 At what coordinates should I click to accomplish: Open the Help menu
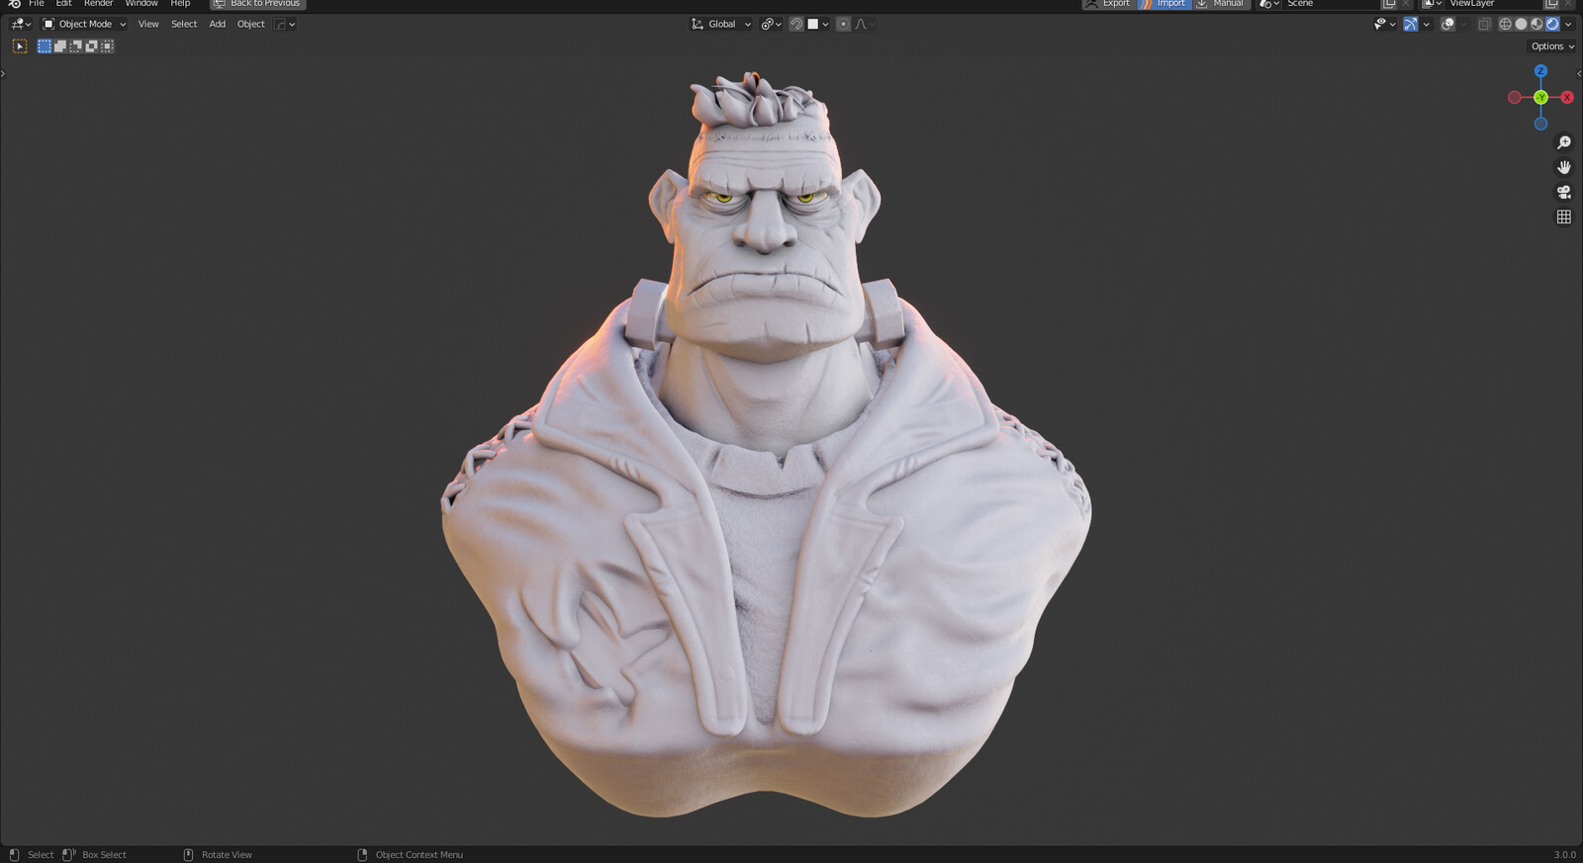[x=180, y=4]
